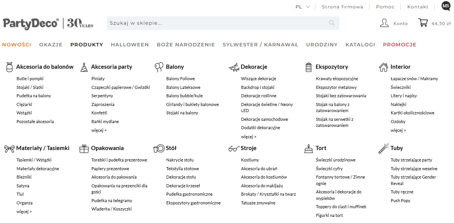The height and width of the screenshot is (223, 454).
Task: Click the Stroje glasses icon
Action: (234, 149)
